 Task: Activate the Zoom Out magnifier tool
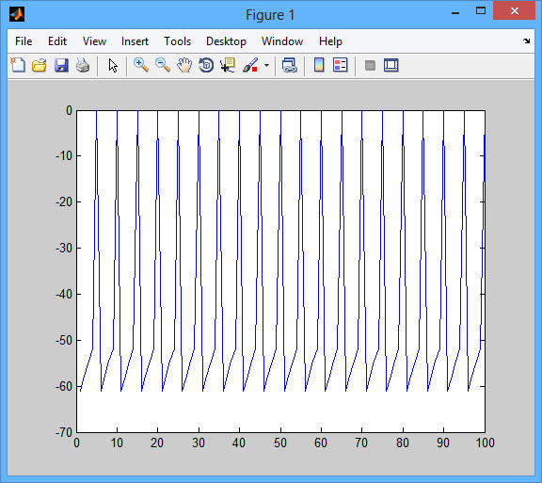point(163,65)
